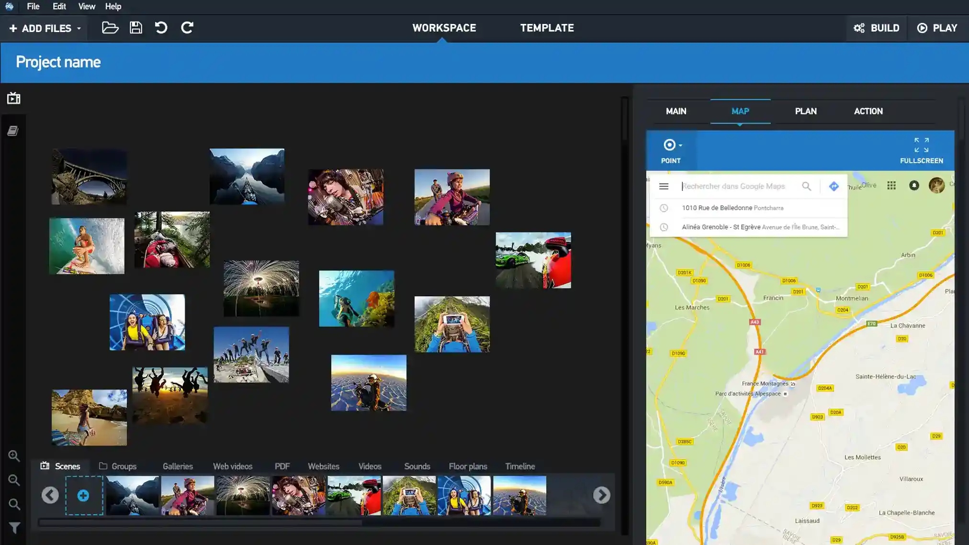Click the workspace vertical scrollbar

point(625,120)
